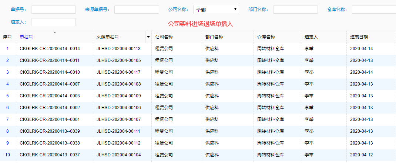The image size is (396, 163).
Task: Select source number JLHSD-202004-00108
Action: (119, 84)
